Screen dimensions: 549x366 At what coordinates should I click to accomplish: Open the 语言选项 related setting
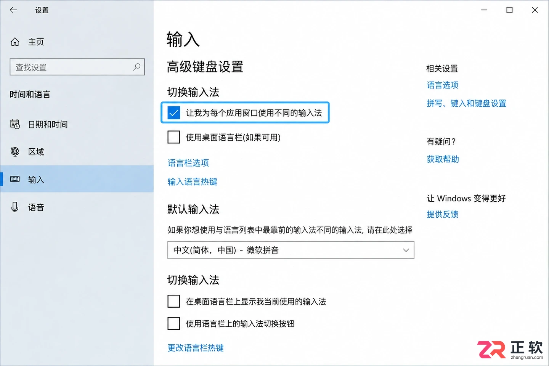tap(443, 85)
